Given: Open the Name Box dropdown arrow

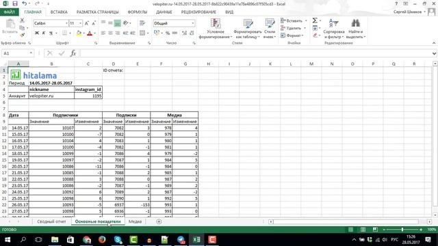Looking at the screenshot, I should 31,53.
